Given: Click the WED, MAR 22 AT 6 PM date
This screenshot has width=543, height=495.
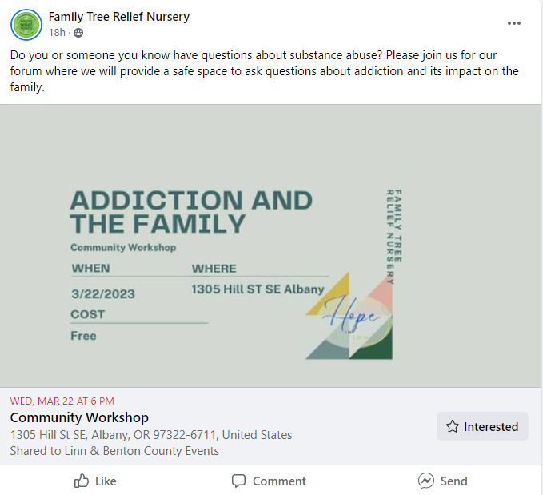Looking at the screenshot, I should pos(62,401).
